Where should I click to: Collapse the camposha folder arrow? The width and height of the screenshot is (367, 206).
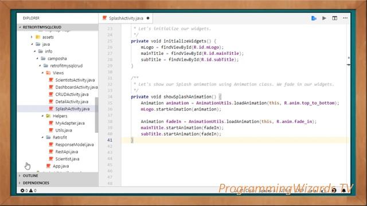[x=37, y=58]
